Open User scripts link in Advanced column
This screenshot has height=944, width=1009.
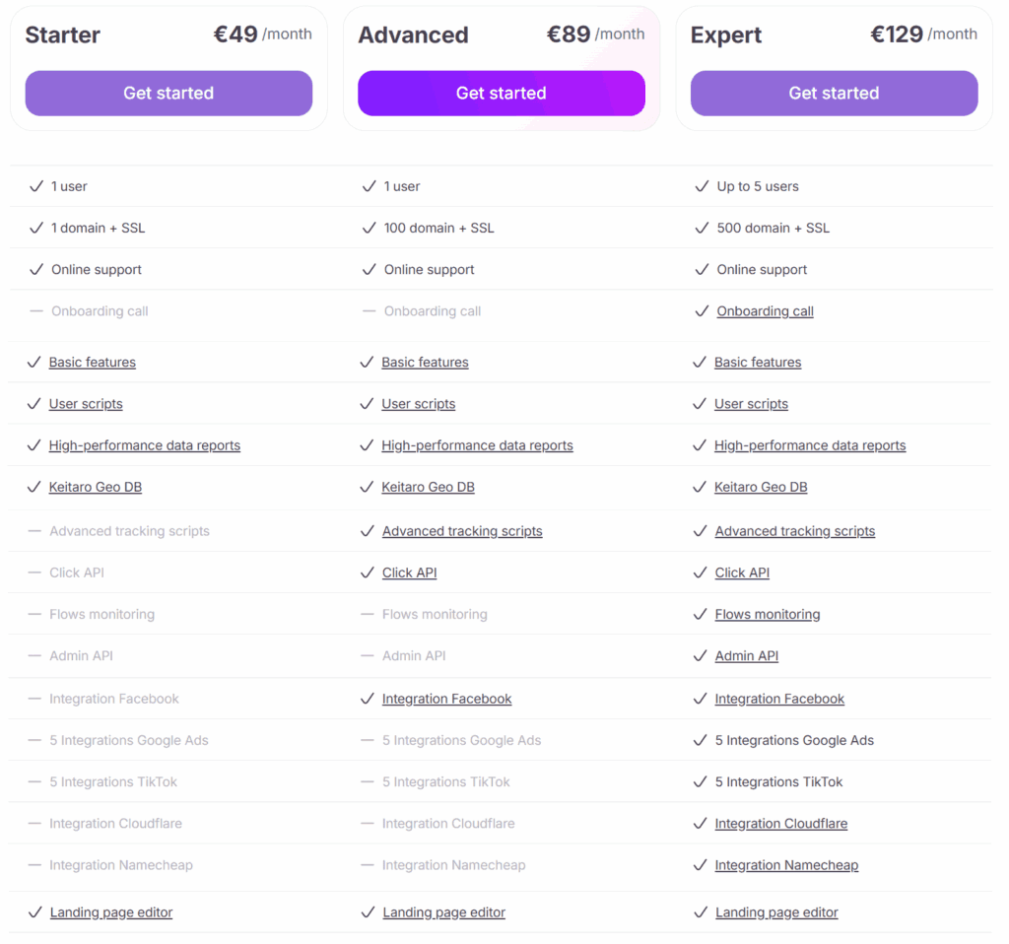click(419, 404)
